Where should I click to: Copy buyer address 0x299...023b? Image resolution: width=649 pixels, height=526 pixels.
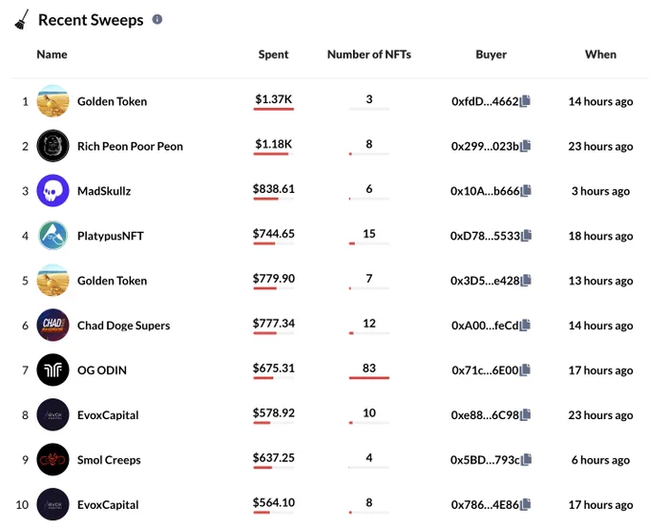pyautogui.click(x=525, y=146)
